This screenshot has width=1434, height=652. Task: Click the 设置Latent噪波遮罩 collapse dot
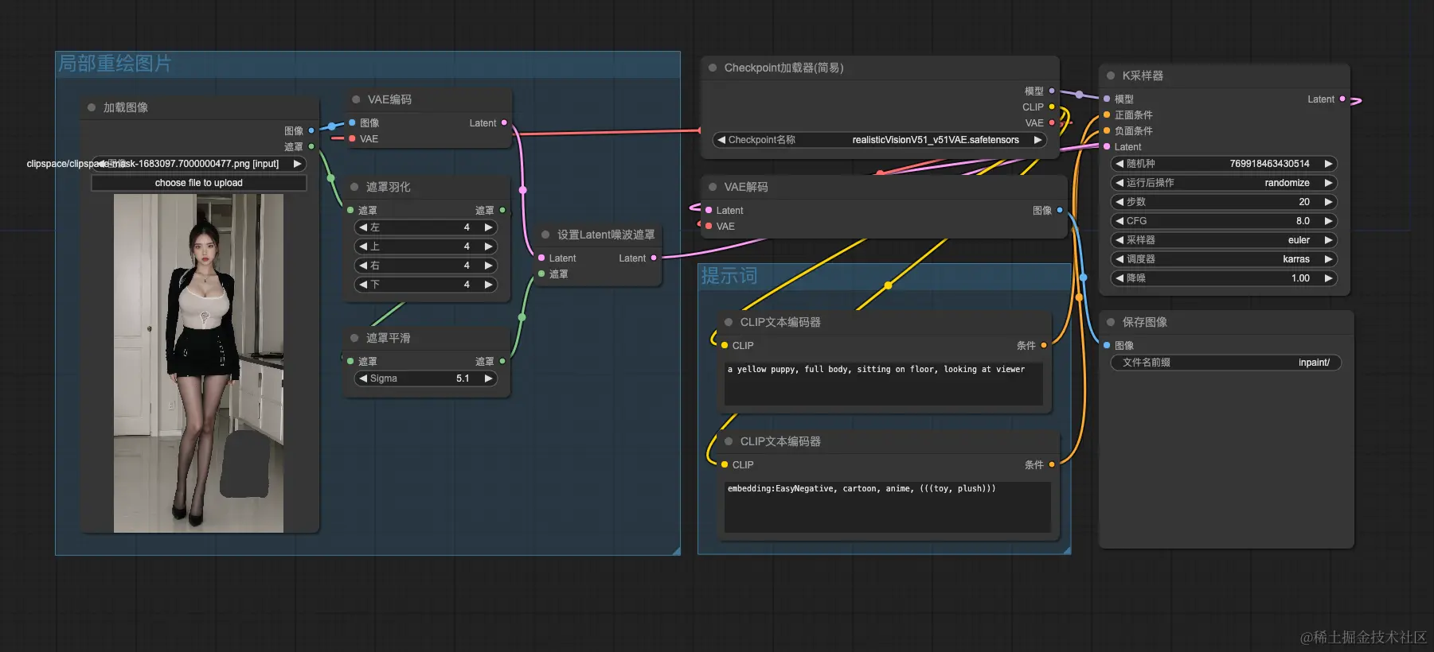545,235
